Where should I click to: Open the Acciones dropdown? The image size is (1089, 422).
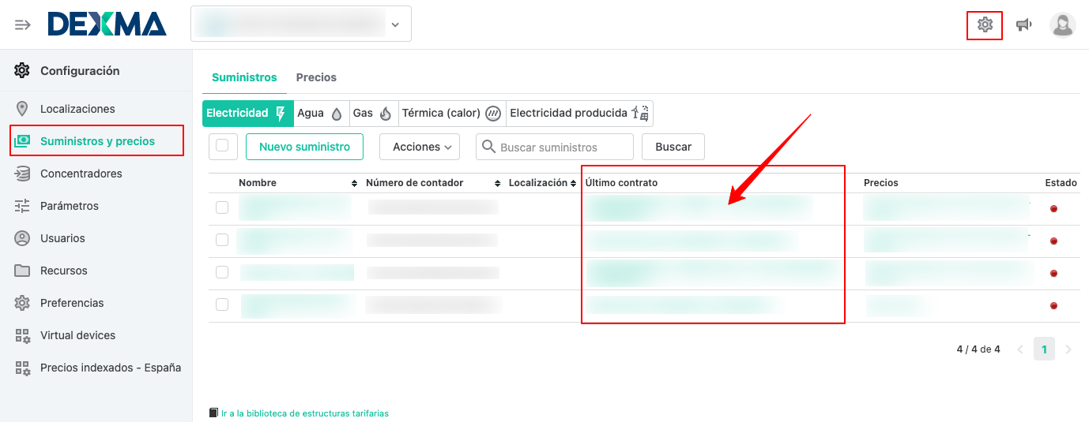(x=420, y=147)
